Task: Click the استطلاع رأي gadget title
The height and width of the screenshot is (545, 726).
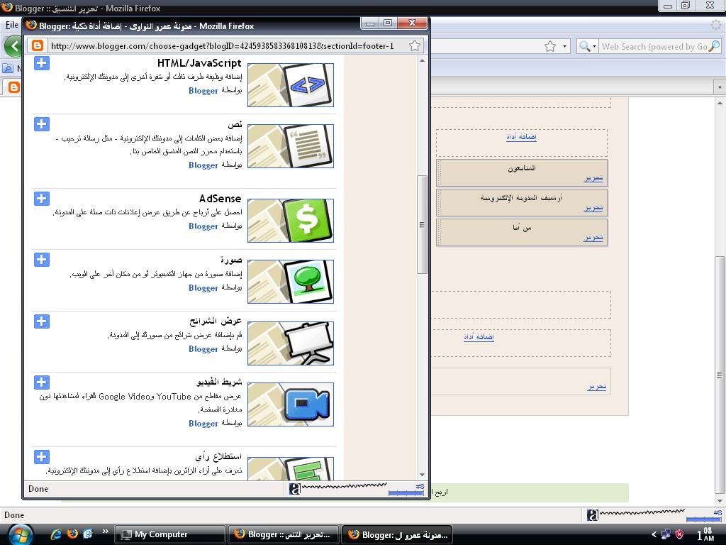Action: click(218, 456)
